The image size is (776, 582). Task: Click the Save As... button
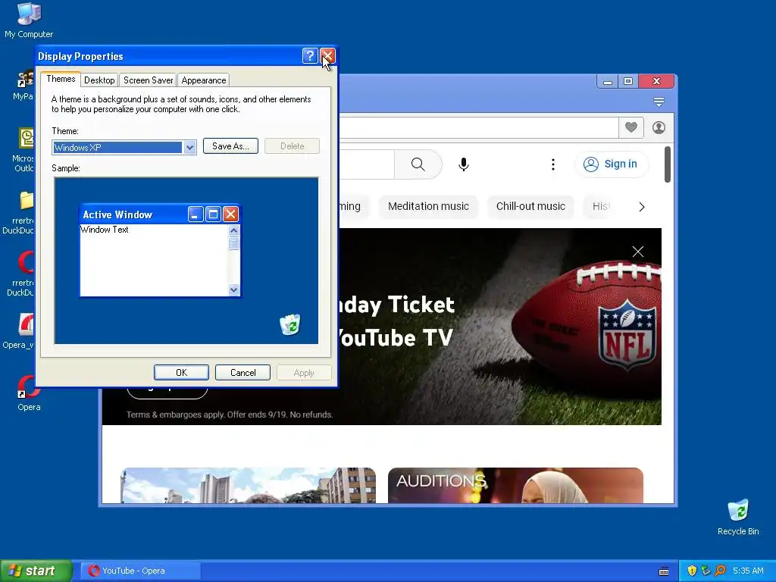[230, 146]
